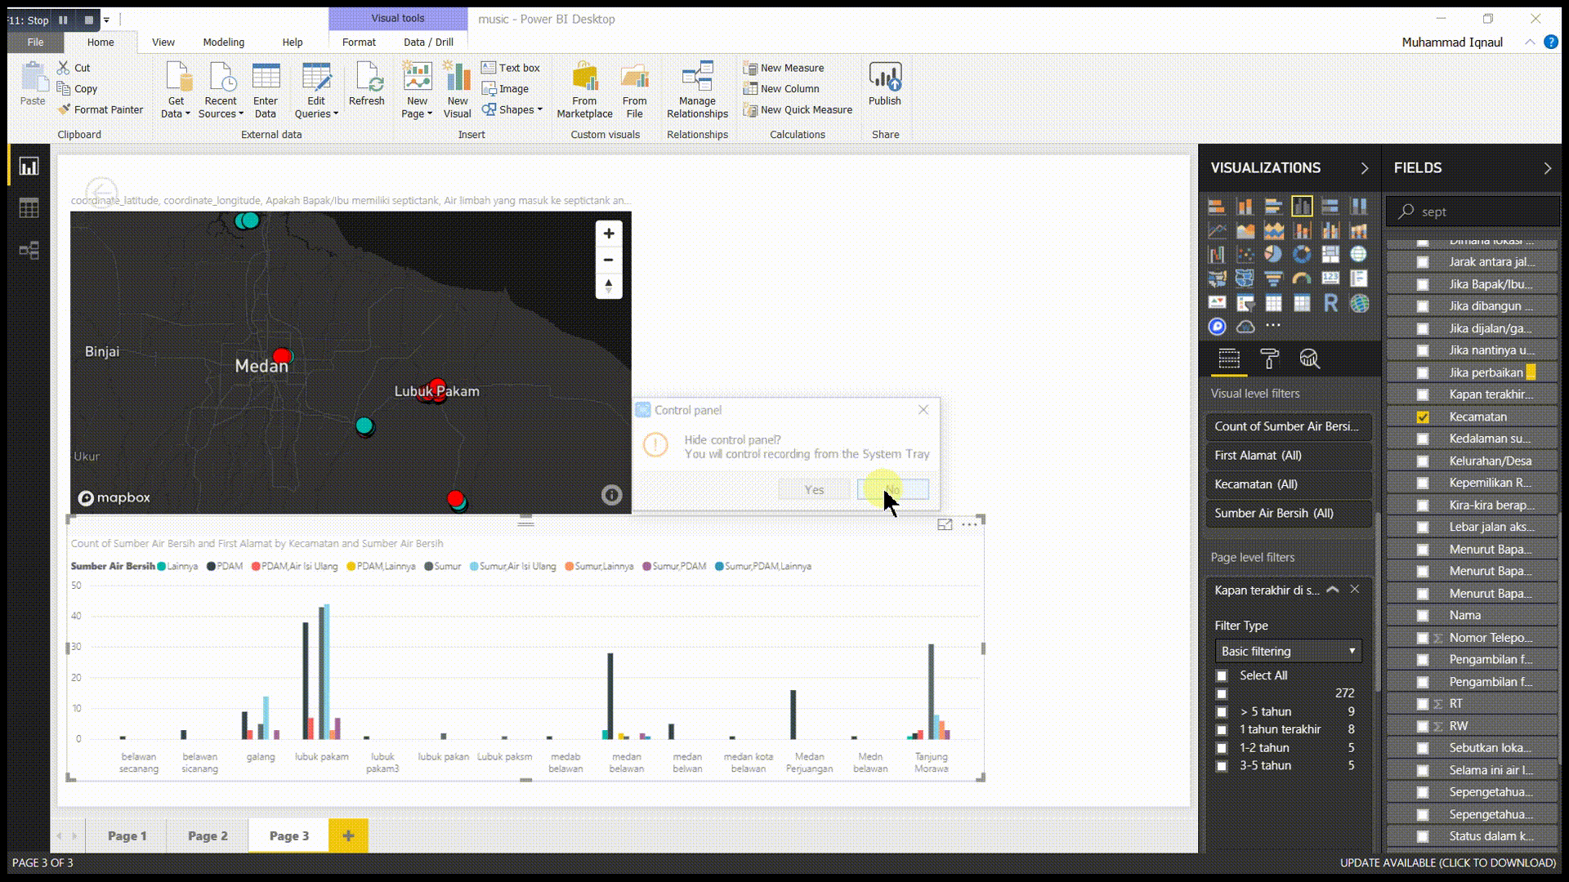Publish the report using the Publish button
1569x882 pixels.
[x=885, y=85]
